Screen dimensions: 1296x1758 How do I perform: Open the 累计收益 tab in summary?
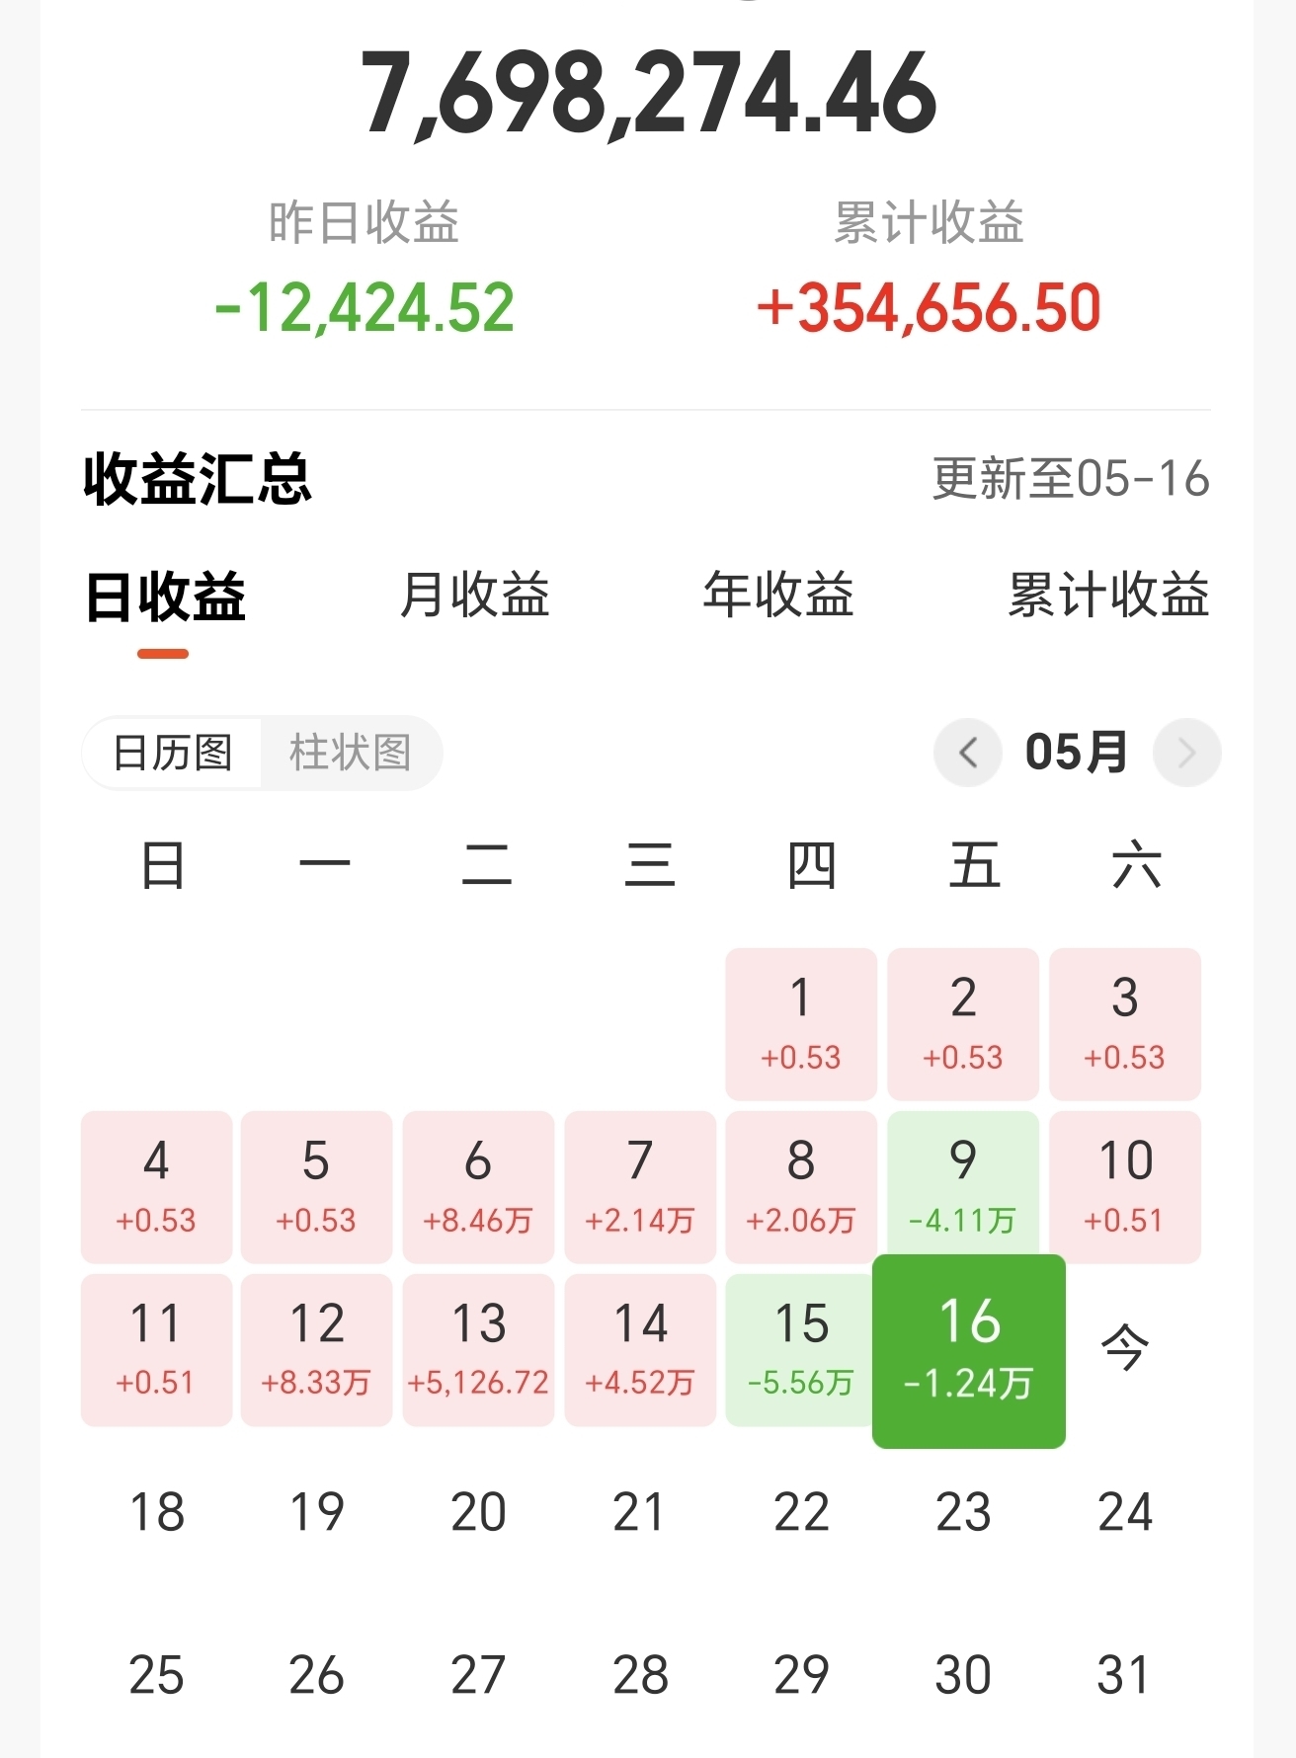1108,595
